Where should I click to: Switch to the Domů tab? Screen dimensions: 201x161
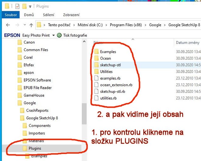point(29,15)
